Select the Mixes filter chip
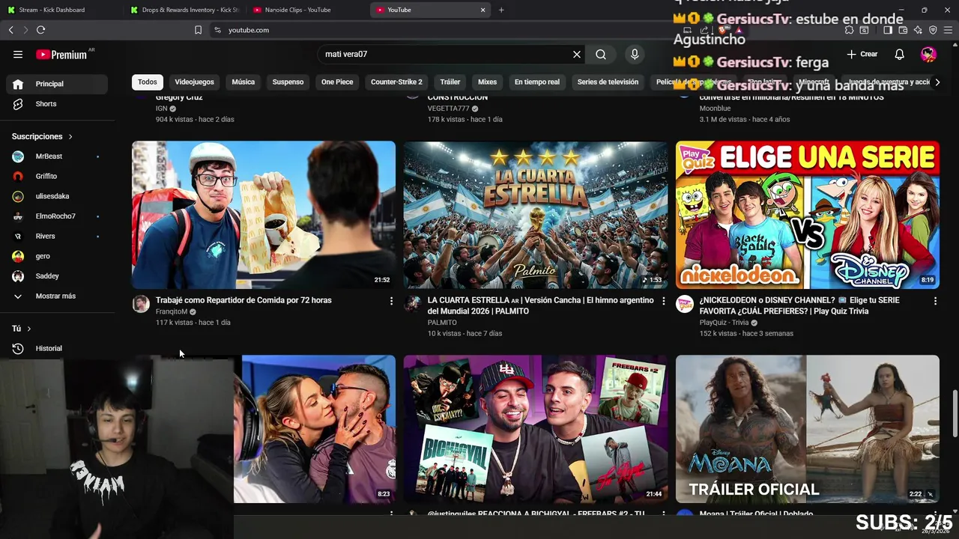Viewport: 959px width, 539px height. click(487, 82)
